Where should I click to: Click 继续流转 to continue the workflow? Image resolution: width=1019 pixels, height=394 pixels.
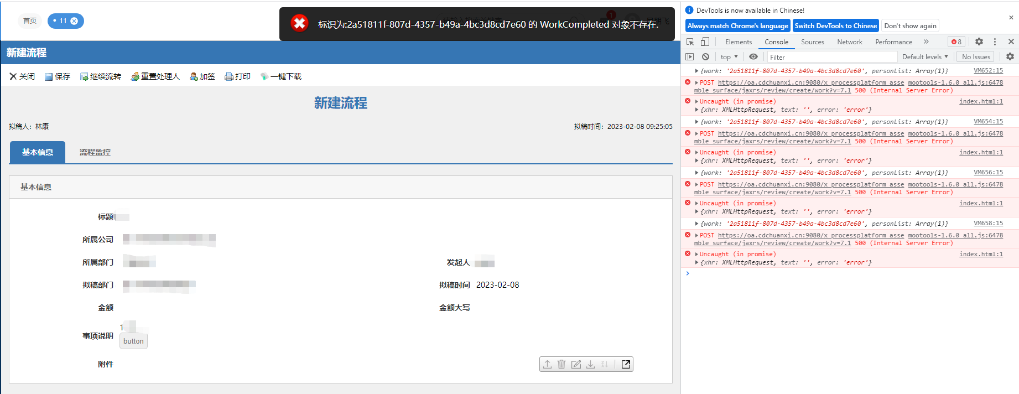(101, 76)
